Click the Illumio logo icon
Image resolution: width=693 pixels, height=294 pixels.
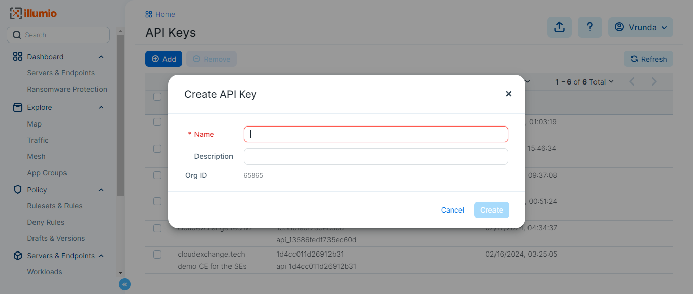(x=16, y=14)
